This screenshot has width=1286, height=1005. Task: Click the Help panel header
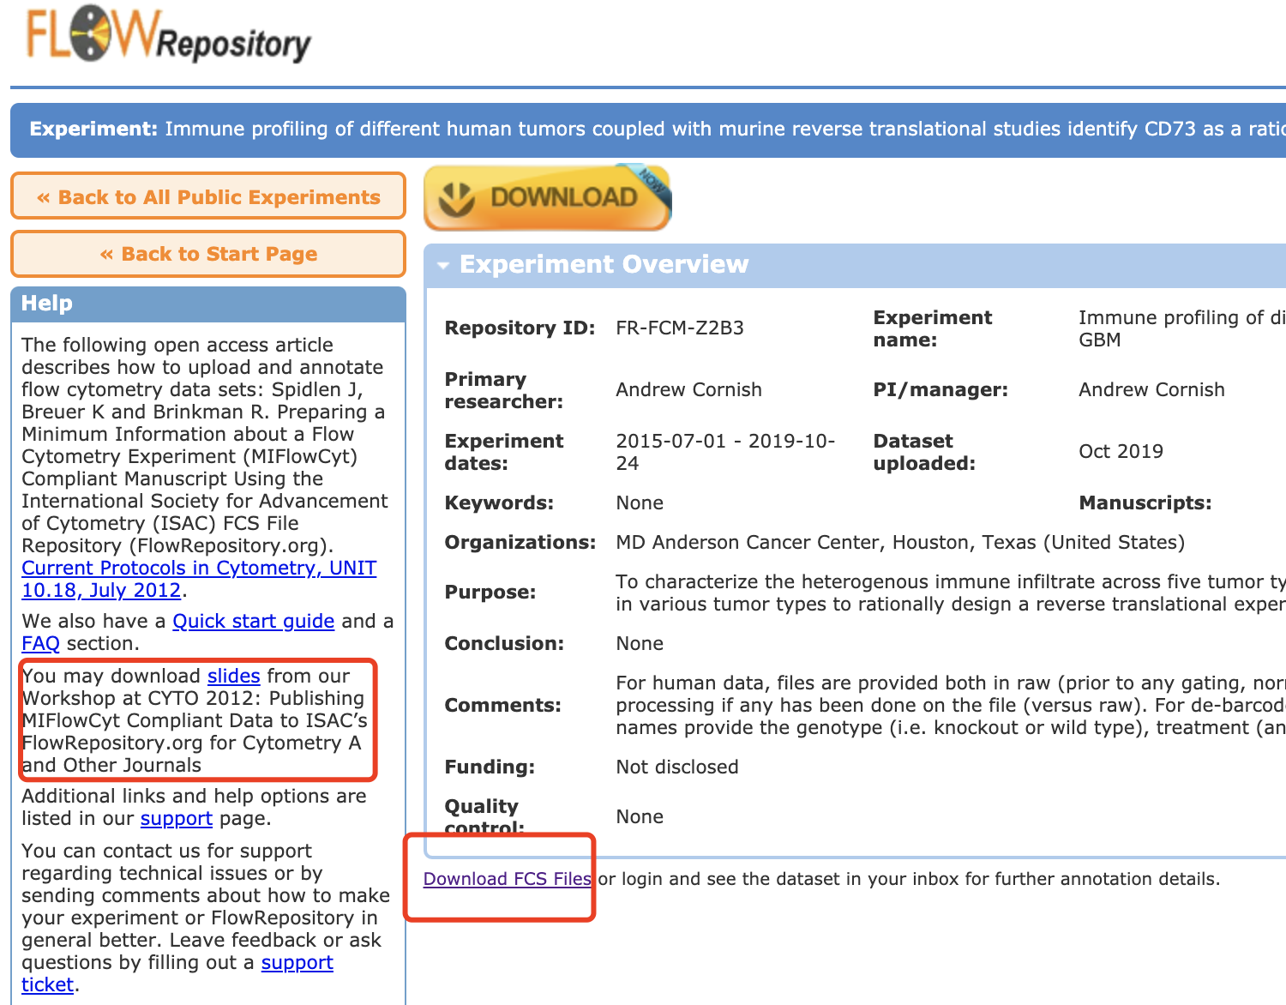(x=208, y=304)
